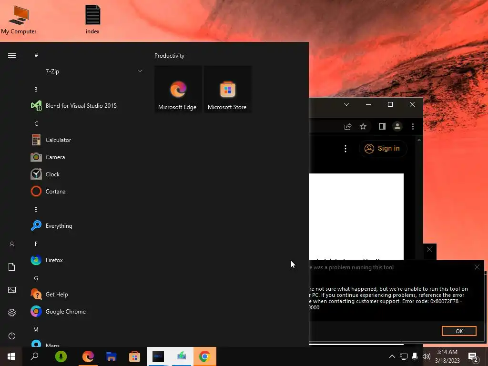
Task: Launch the Clock app
Action: pyautogui.click(x=87, y=174)
